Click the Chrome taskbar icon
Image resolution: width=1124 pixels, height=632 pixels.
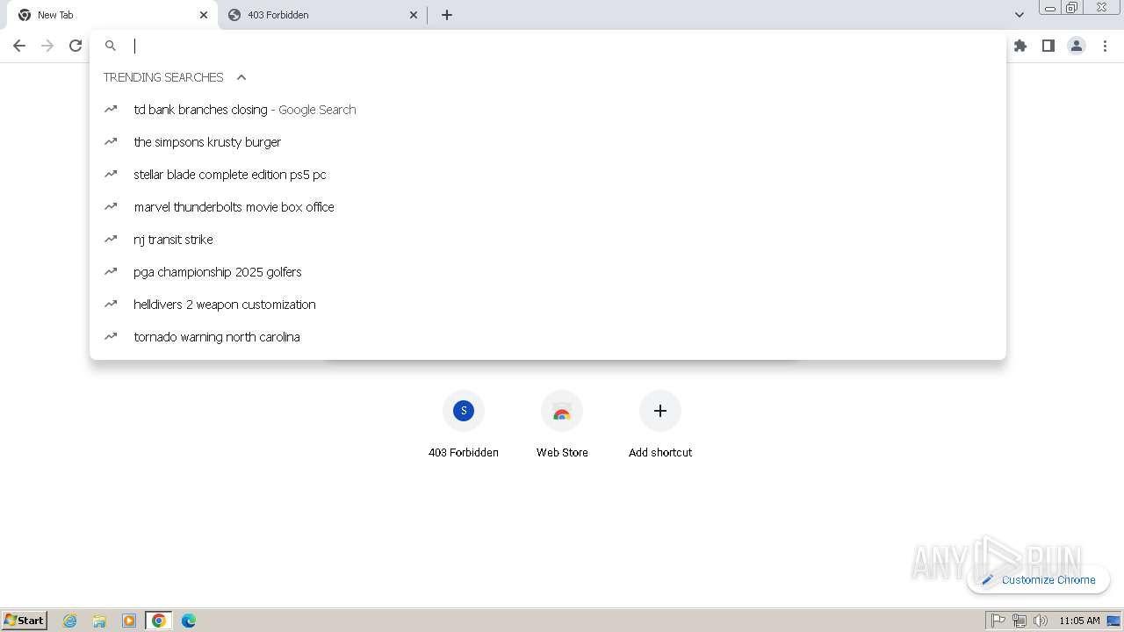click(159, 621)
